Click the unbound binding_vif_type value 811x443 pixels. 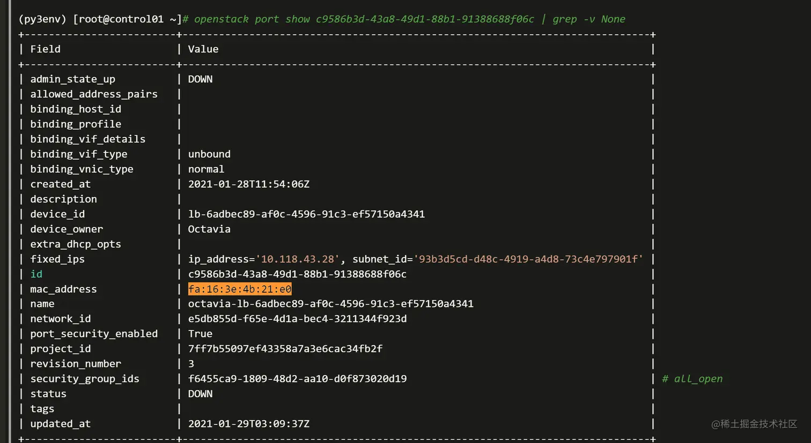click(209, 154)
